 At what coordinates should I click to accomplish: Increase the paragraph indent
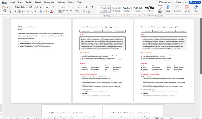pyautogui.click(x=82, y=7)
